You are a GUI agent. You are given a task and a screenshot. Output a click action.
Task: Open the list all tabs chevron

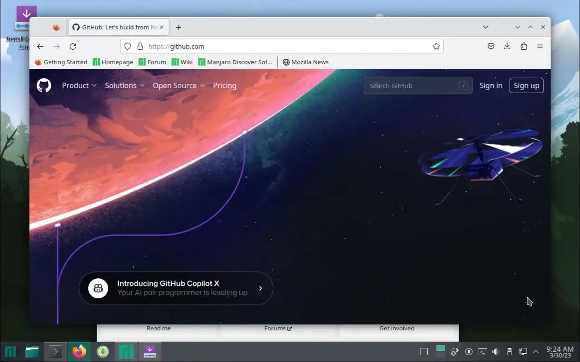click(x=485, y=27)
